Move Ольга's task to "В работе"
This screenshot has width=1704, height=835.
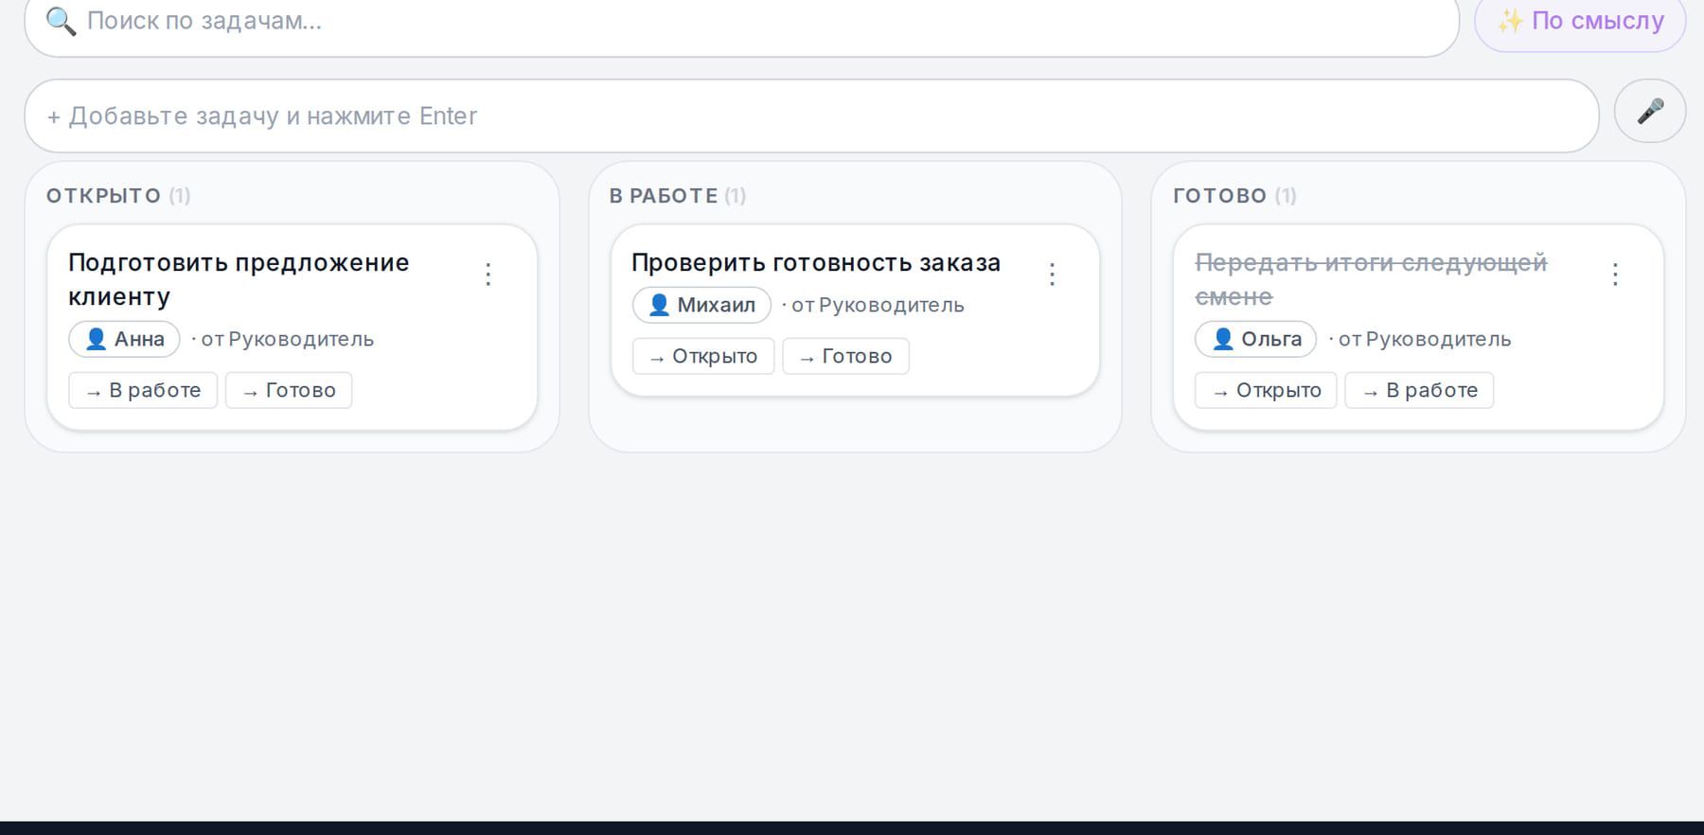pos(1419,390)
